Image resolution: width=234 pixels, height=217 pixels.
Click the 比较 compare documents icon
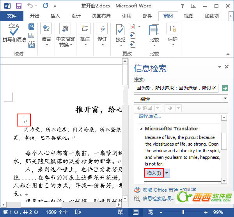coord(154,30)
